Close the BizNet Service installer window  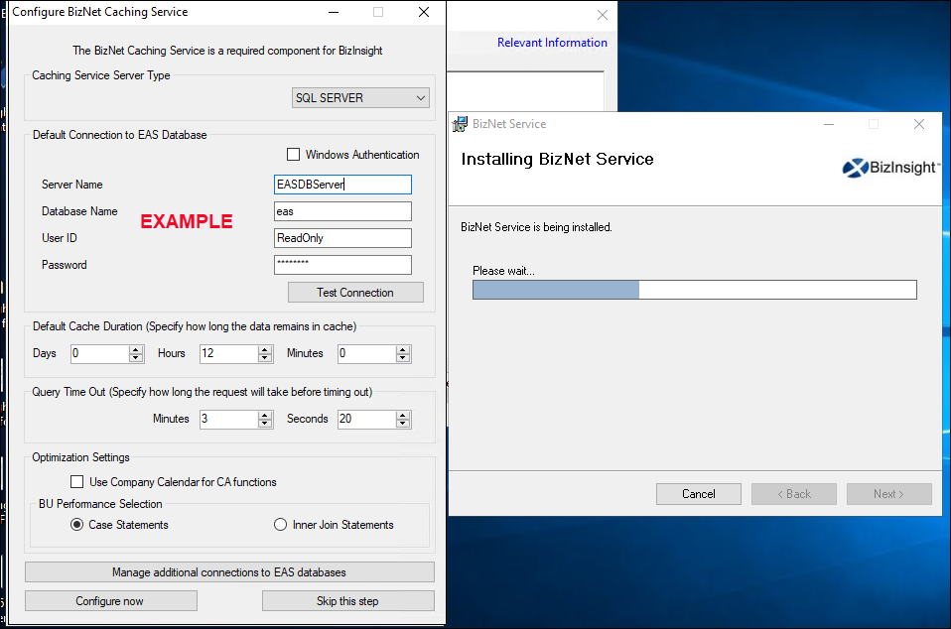pyautogui.click(x=919, y=124)
